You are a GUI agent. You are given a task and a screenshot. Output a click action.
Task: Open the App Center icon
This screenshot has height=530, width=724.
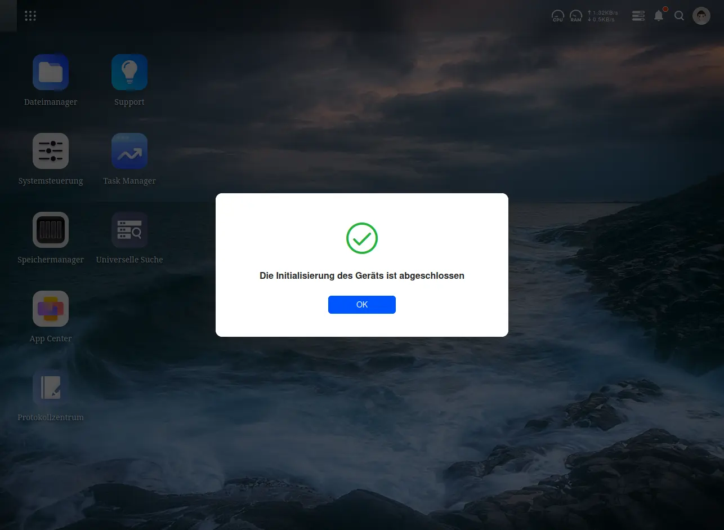(x=51, y=309)
